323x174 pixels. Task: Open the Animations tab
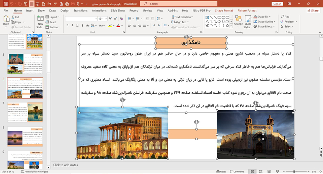coord(99,10)
